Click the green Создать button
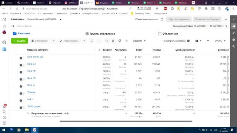Image resolution: width=237 pixels, height=133 pixels. tap(20, 41)
